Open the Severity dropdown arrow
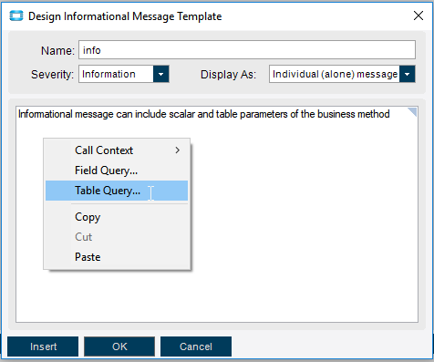 pos(161,74)
